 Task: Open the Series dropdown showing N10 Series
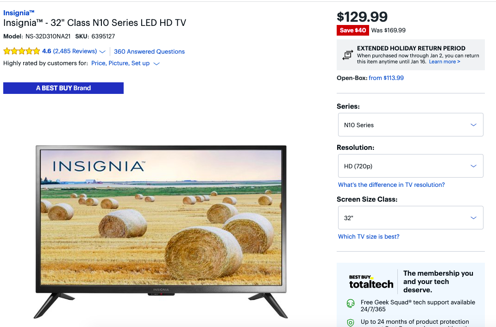(410, 125)
